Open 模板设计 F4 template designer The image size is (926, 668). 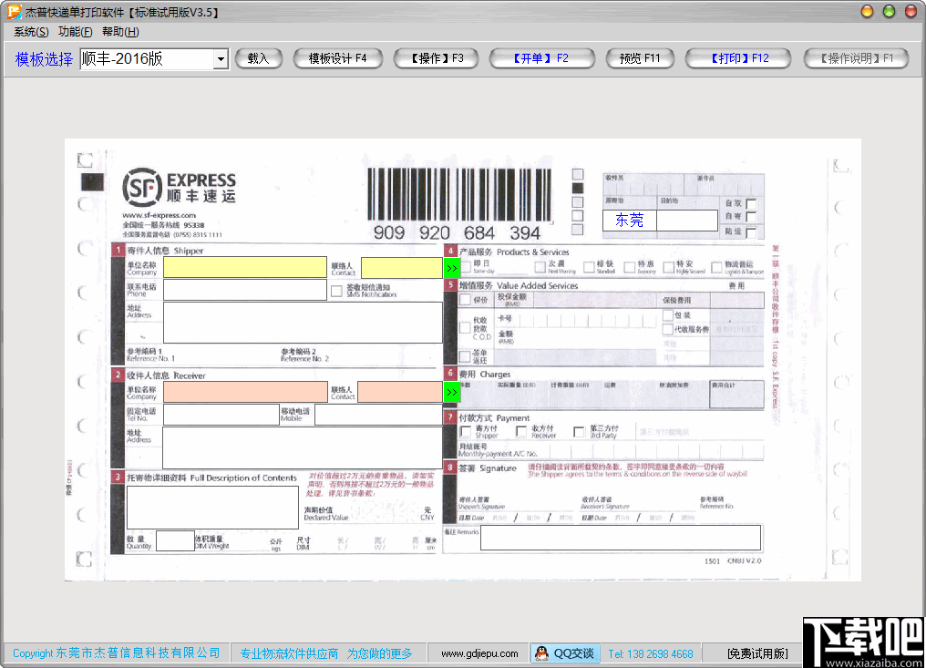[x=338, y=58]
